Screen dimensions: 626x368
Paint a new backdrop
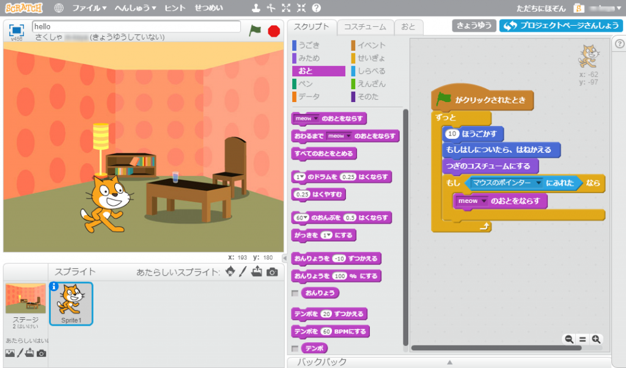[x=20, y=353]
